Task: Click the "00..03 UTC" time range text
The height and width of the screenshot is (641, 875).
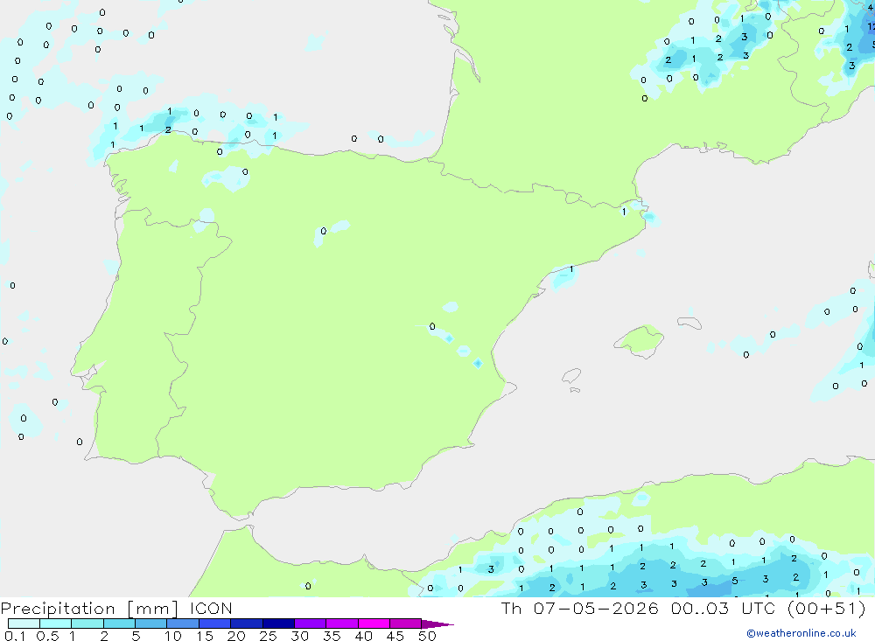Action: pos(724,608)
